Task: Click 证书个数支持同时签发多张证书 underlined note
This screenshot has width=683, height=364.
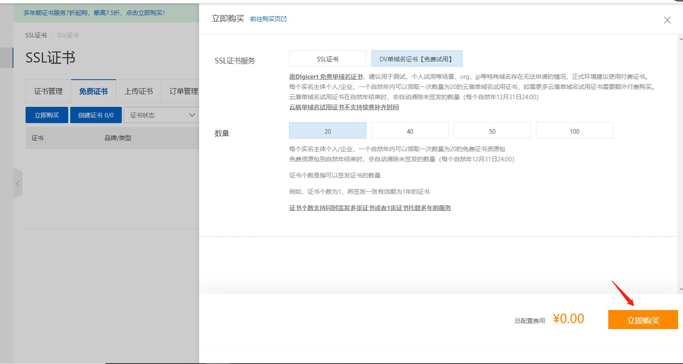Action: pyautogui.click(x=370, y=208)
